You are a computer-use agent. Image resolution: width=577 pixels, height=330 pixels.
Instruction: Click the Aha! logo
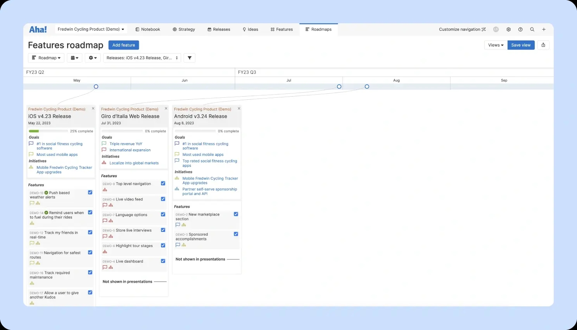pos(38,29)
